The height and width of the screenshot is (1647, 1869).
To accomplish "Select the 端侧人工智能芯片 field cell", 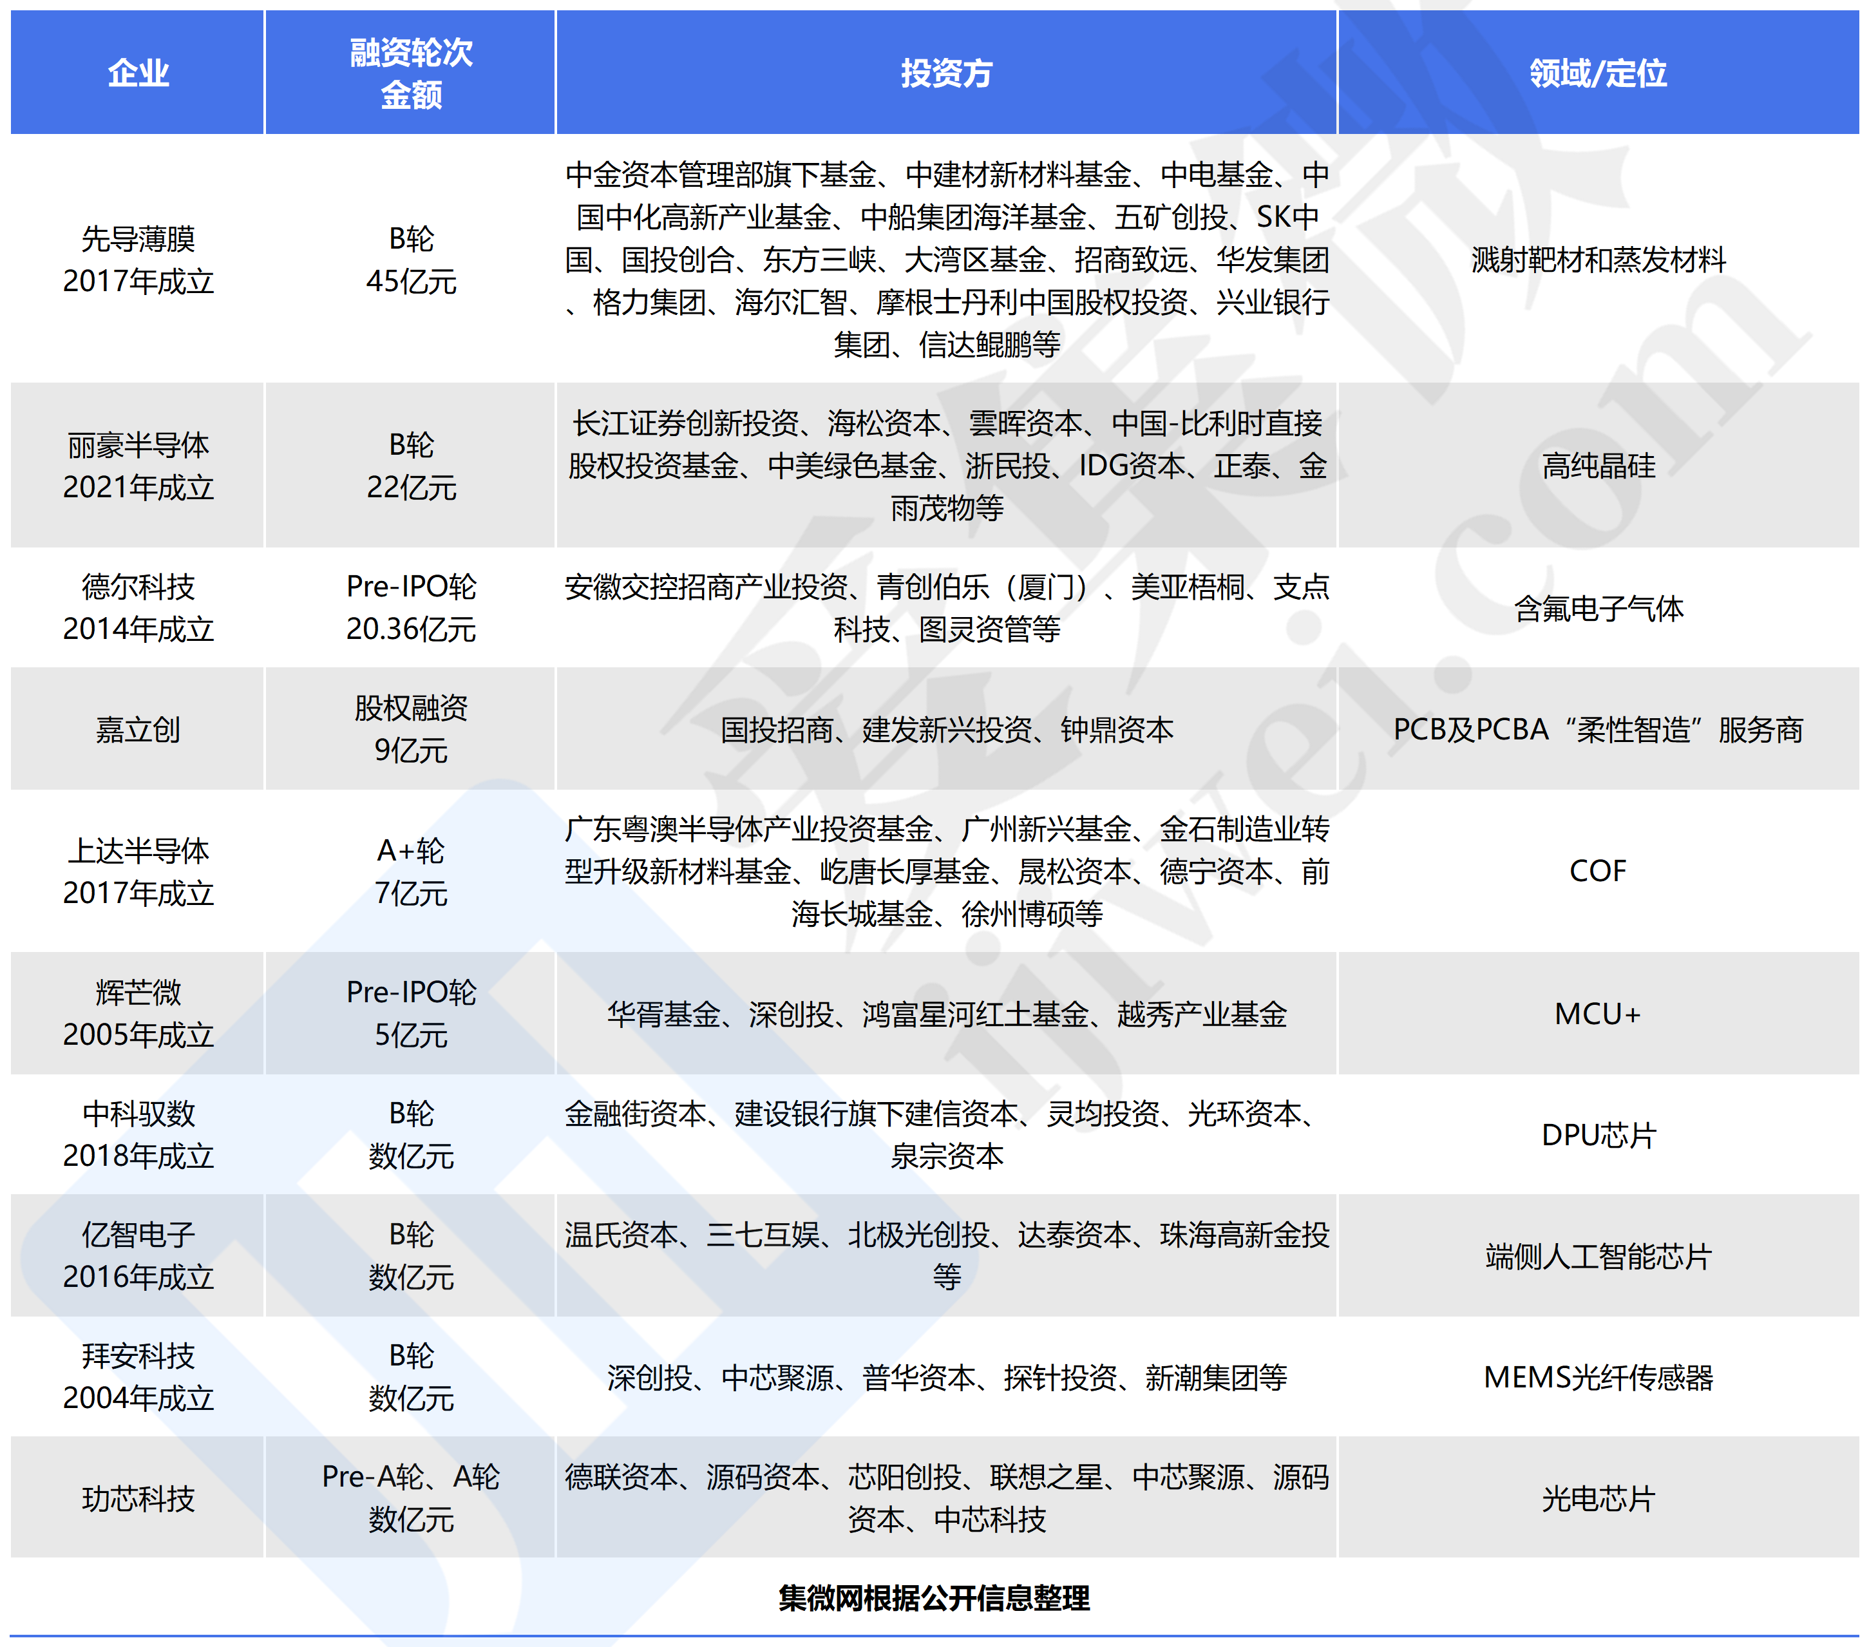I will click(1599, 1255).
